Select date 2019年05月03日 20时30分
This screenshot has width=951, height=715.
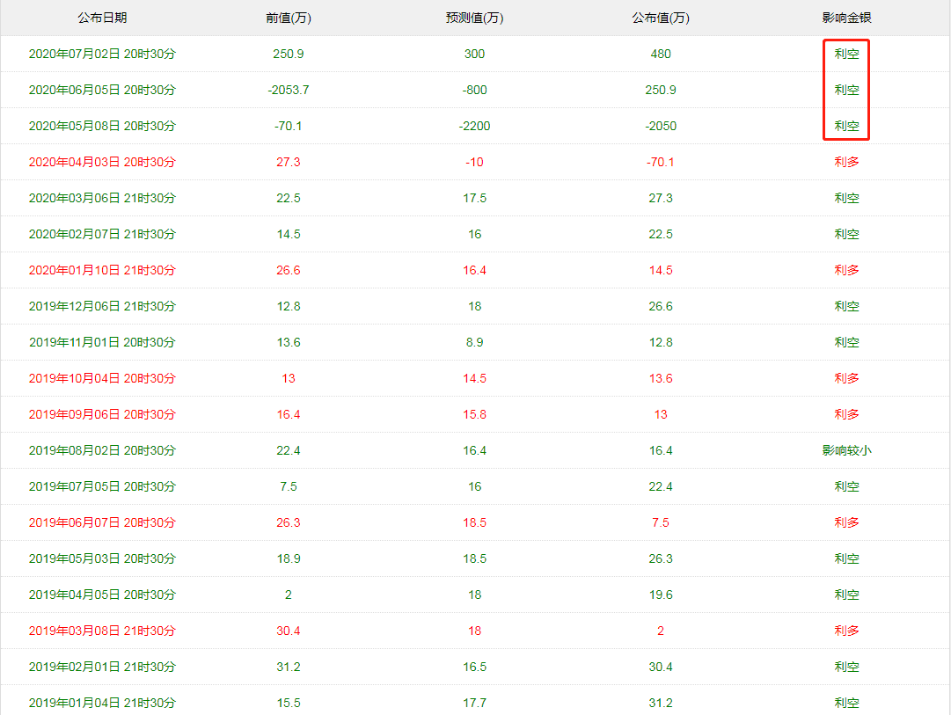click(x=102, y=558)
